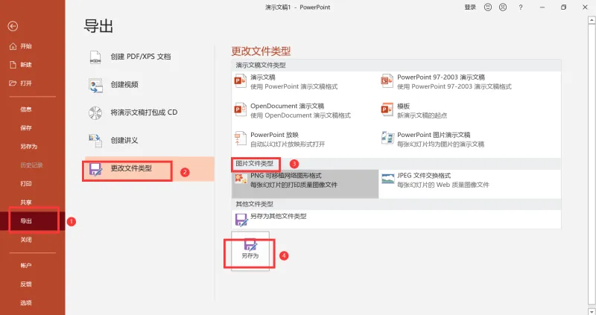Select 打印 in the sidebar

26,184
